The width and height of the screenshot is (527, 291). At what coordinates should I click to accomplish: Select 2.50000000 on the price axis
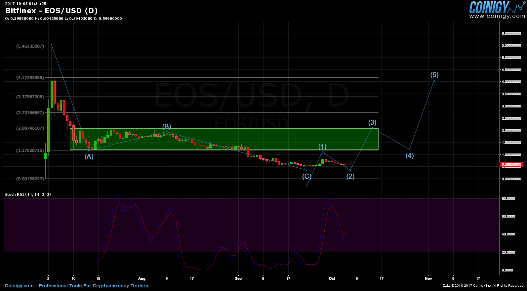[x=511, y=118]
